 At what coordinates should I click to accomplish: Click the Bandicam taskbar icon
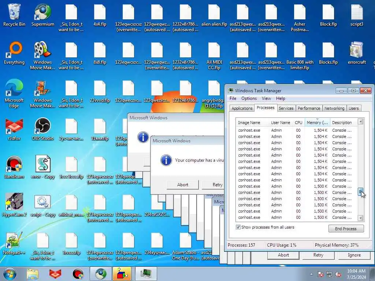78,274
